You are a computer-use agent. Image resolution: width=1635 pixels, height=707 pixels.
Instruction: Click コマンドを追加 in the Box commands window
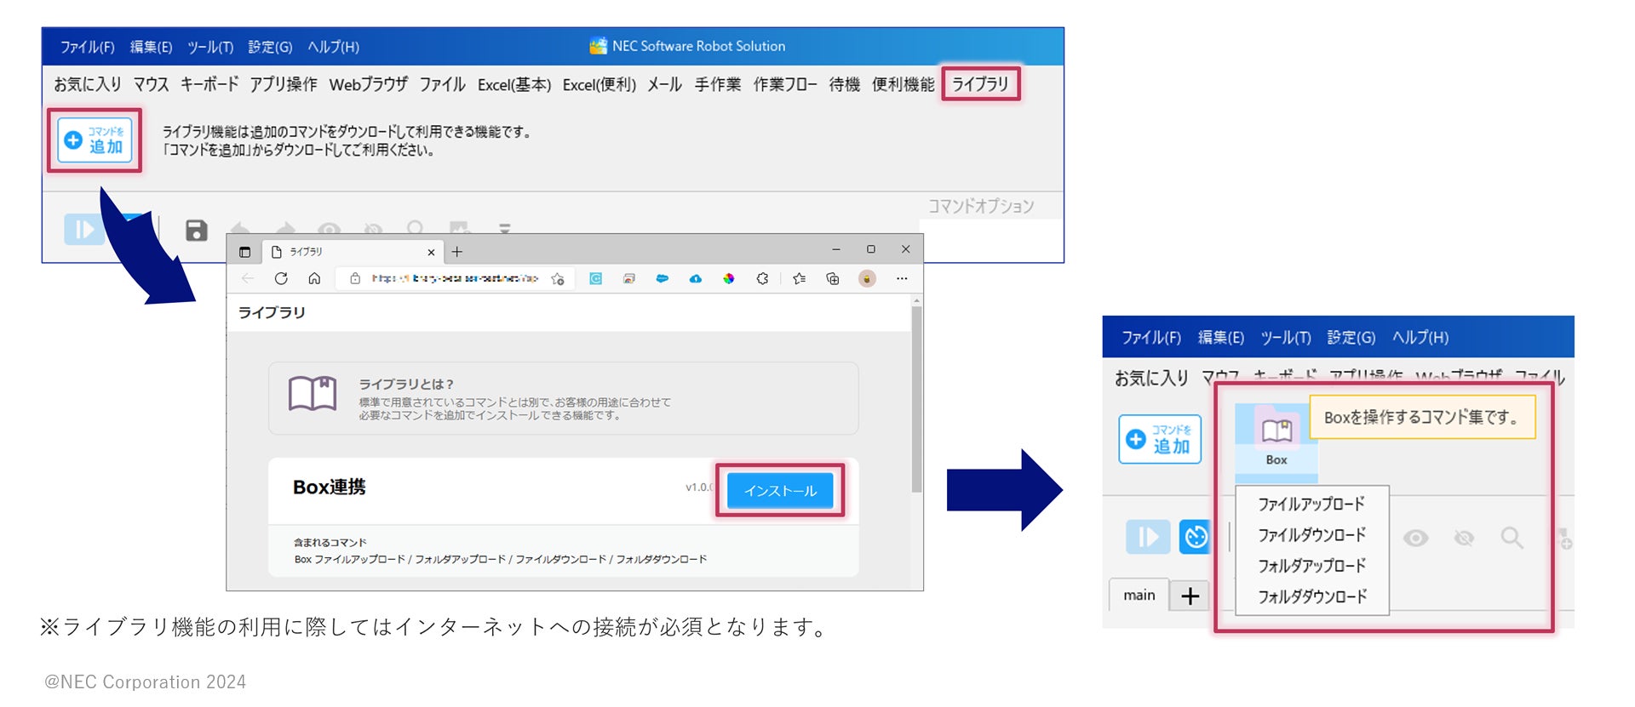(1160, 439)
